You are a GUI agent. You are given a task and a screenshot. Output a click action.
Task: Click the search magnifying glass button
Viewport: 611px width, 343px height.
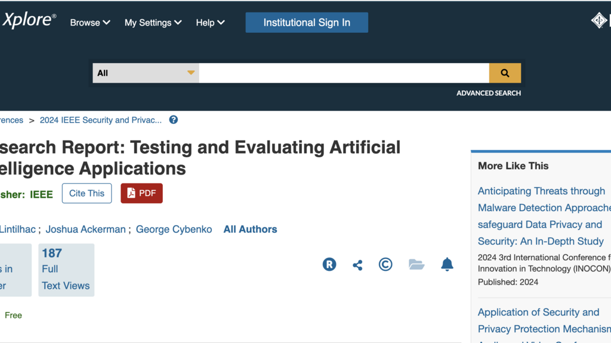click(x=505, y=73)
